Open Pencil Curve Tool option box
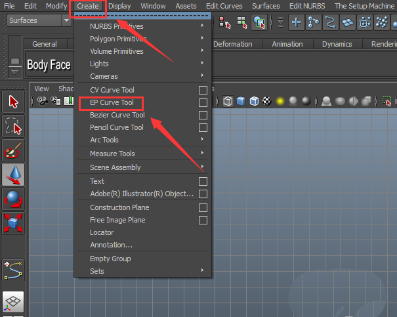The width and height of the screenshot is (397, 317). 203,127
